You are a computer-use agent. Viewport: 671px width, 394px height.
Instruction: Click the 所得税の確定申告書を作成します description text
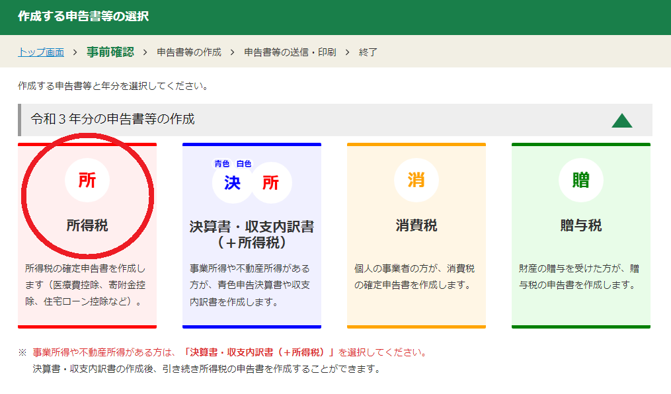(x=85, y=285)
